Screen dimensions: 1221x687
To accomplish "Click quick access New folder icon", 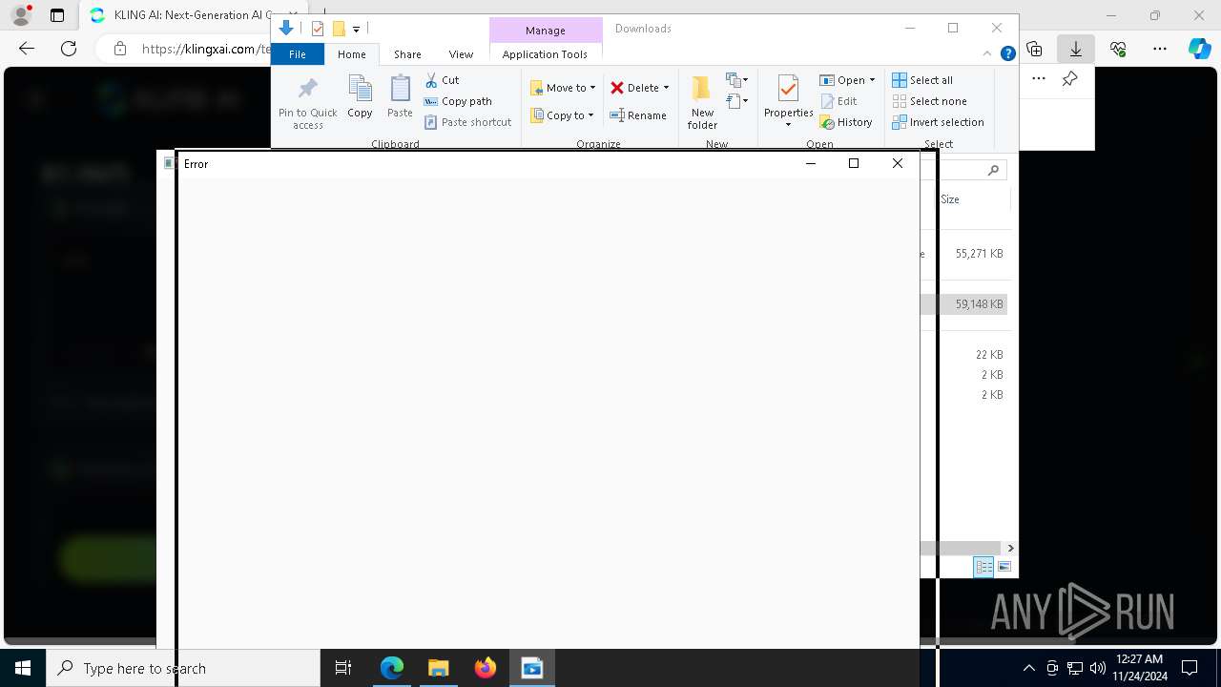I will (338, 29).
